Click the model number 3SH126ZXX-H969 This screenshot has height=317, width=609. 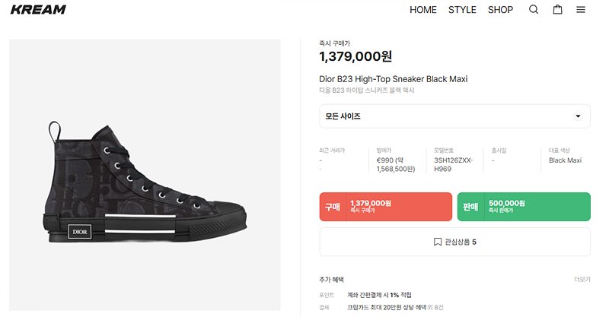[453, 164]
